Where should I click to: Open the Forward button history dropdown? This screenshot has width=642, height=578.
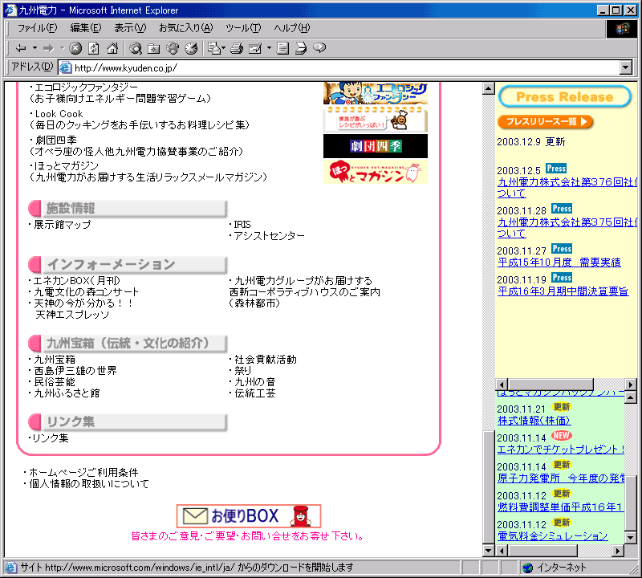click(x=63, y=48)
